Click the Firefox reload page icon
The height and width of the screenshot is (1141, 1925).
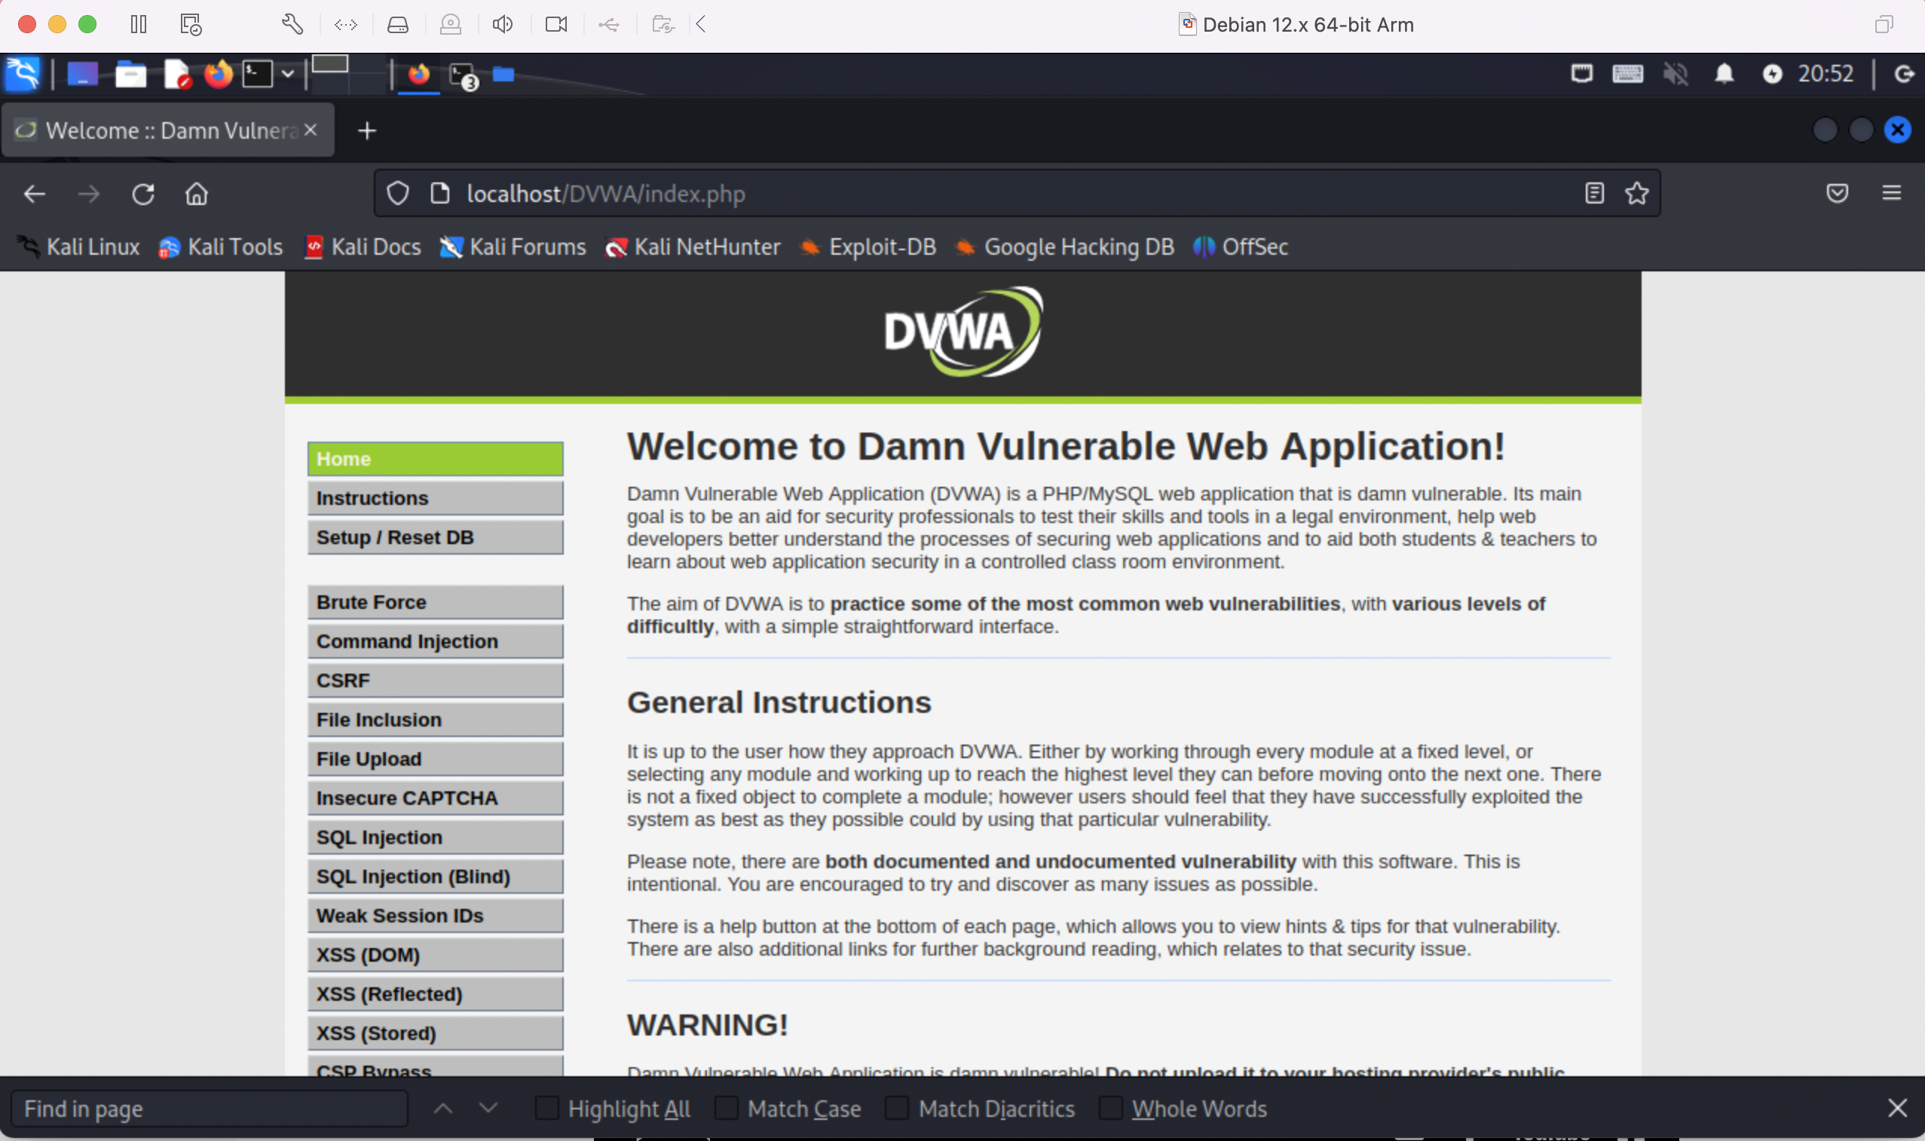point(143,194)
